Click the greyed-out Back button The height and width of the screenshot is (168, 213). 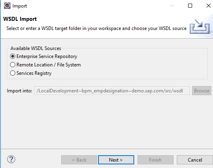[x=79, y=160]
